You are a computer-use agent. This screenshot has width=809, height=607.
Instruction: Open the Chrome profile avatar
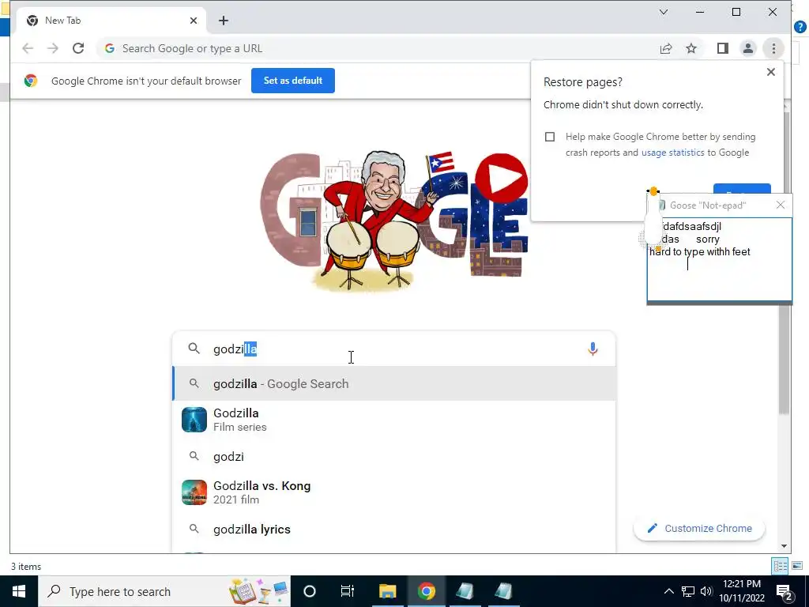747,48
